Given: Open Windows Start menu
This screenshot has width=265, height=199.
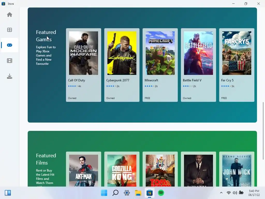Looking at the screenshot, I should click(x=104, y=193).
